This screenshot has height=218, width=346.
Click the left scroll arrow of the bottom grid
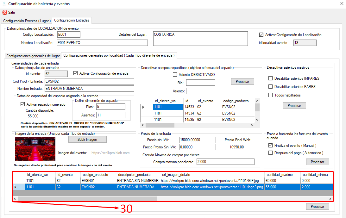[x=15, y=199]
